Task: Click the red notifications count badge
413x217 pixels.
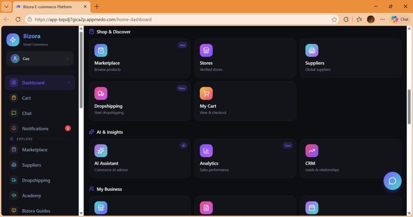Action: (68, 128)
